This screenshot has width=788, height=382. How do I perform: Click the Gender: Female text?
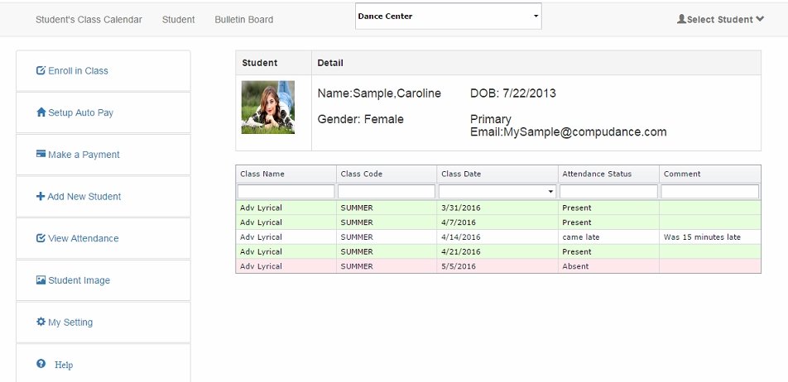(360, 119)
